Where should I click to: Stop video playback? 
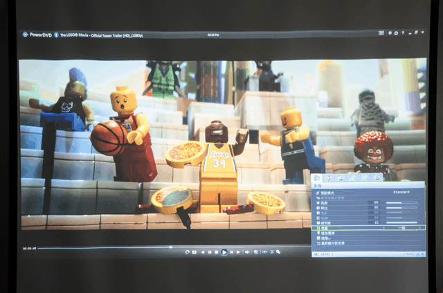(x=217, y=252)
